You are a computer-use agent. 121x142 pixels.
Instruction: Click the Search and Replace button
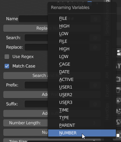tap(25, 75)
